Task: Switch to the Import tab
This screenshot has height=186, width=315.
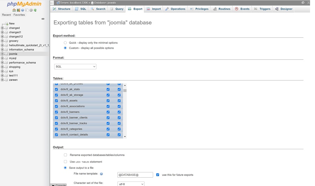Action: (x=154, y=9)
